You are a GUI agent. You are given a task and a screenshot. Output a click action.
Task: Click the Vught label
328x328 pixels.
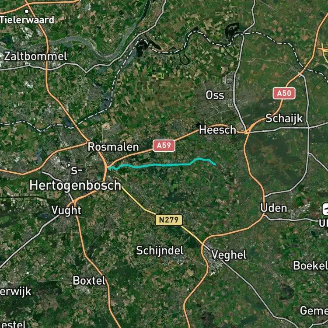pyautogui.click(x=66, y=211)
